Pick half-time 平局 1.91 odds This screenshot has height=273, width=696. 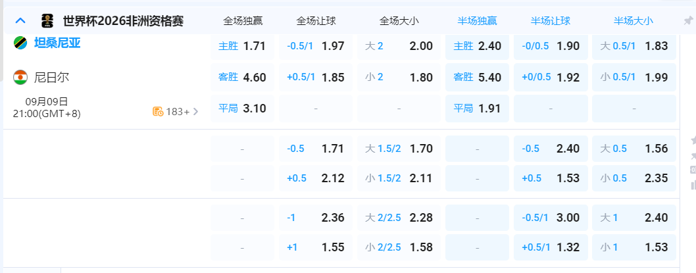click(x=477, y=108)
